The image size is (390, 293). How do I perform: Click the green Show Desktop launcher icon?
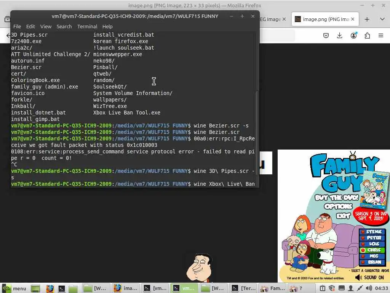[35, 288]
